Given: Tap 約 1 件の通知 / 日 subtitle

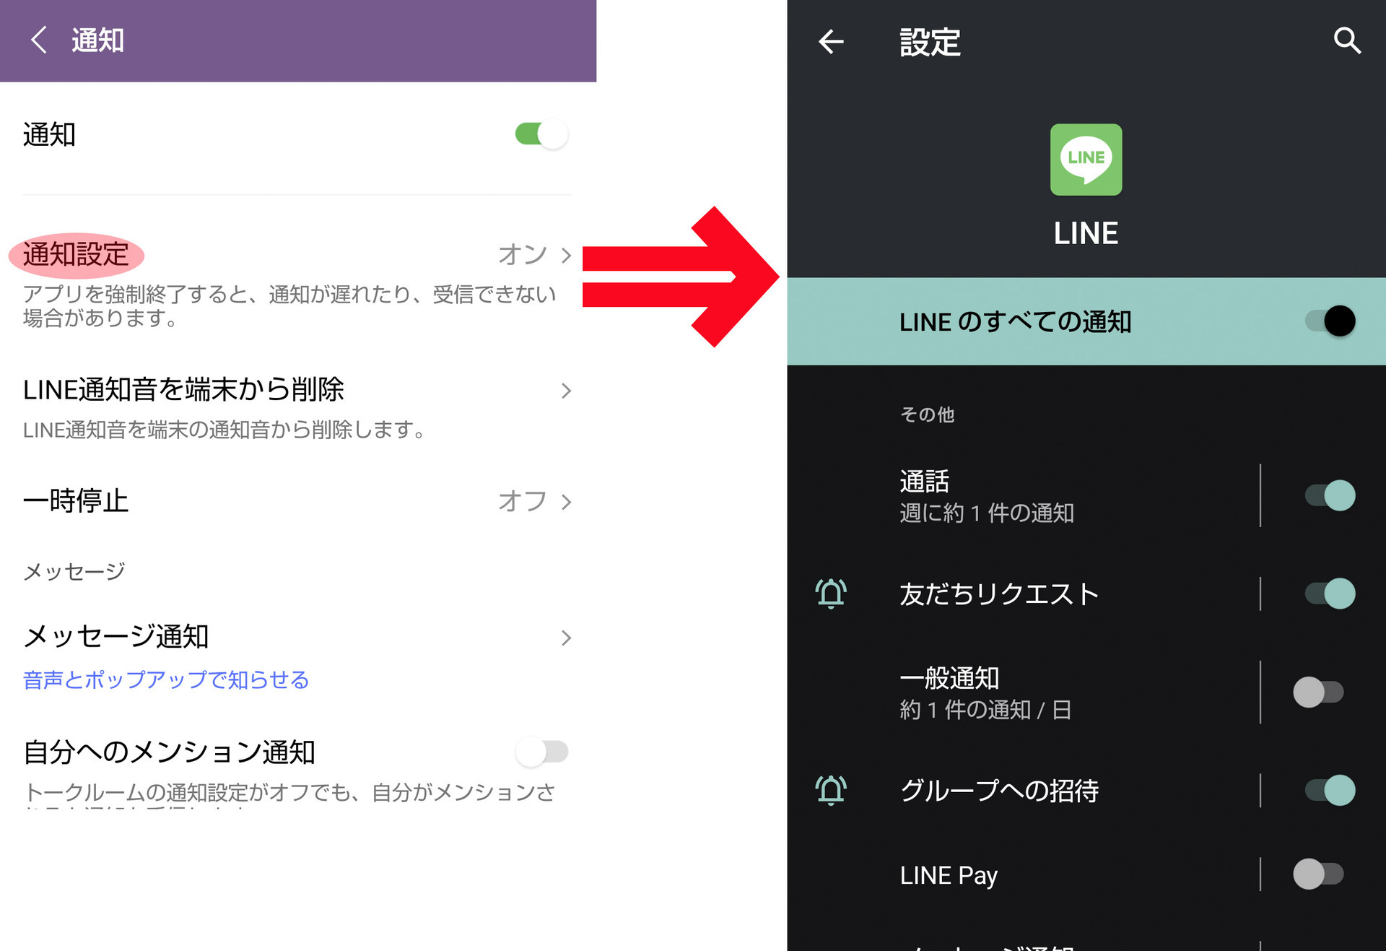Looking at the screenshot, I should [x=985, y=709].
